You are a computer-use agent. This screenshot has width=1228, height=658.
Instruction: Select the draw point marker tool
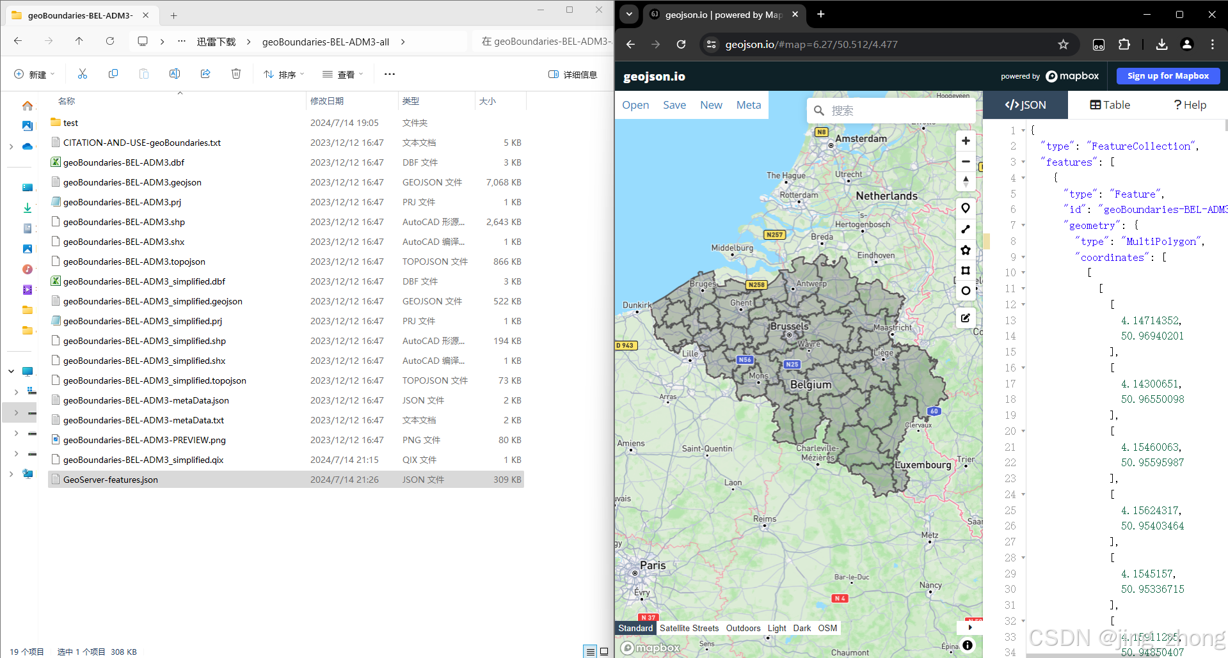tap(966, 208)
